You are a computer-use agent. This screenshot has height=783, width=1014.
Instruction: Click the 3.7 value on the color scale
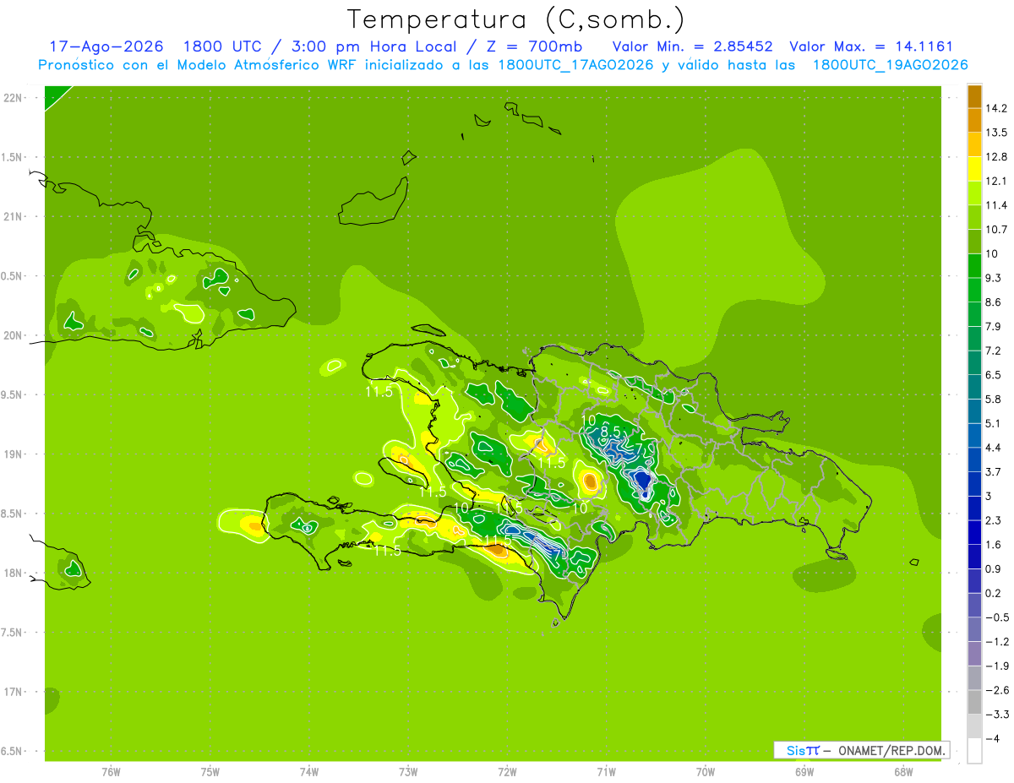pyautogui.click(x=994, y=472)
